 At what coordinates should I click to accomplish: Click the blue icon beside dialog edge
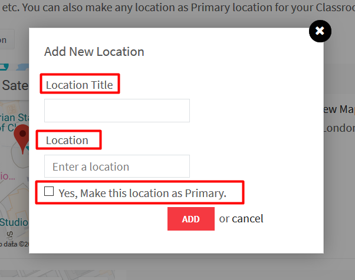22,67
